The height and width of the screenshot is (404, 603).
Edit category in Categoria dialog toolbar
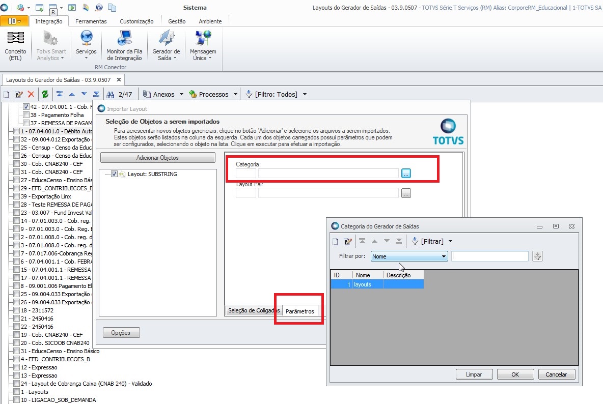coord(348,242)
